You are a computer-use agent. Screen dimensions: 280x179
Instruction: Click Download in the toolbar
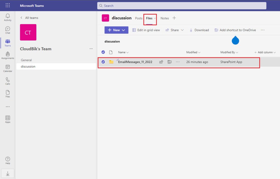[x=199, y=30]
